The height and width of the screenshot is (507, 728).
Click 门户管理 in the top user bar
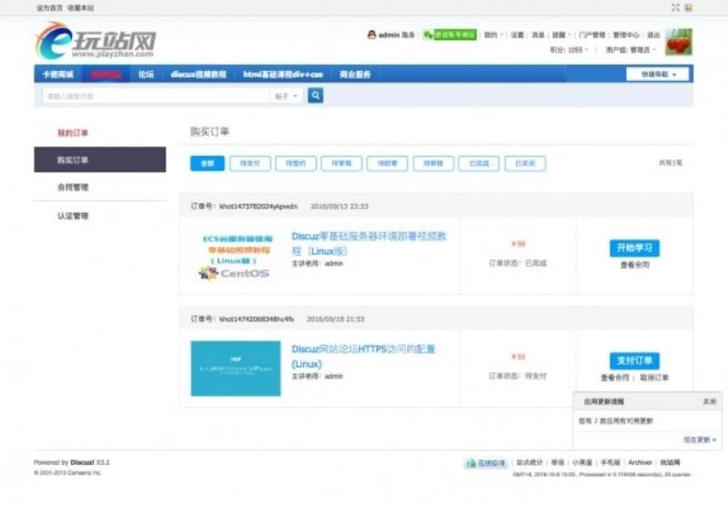592,35
